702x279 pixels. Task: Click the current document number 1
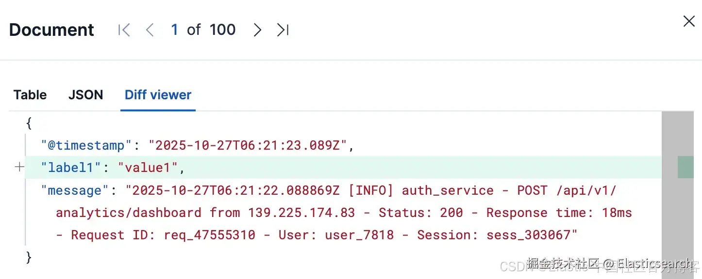coord(175,30)
